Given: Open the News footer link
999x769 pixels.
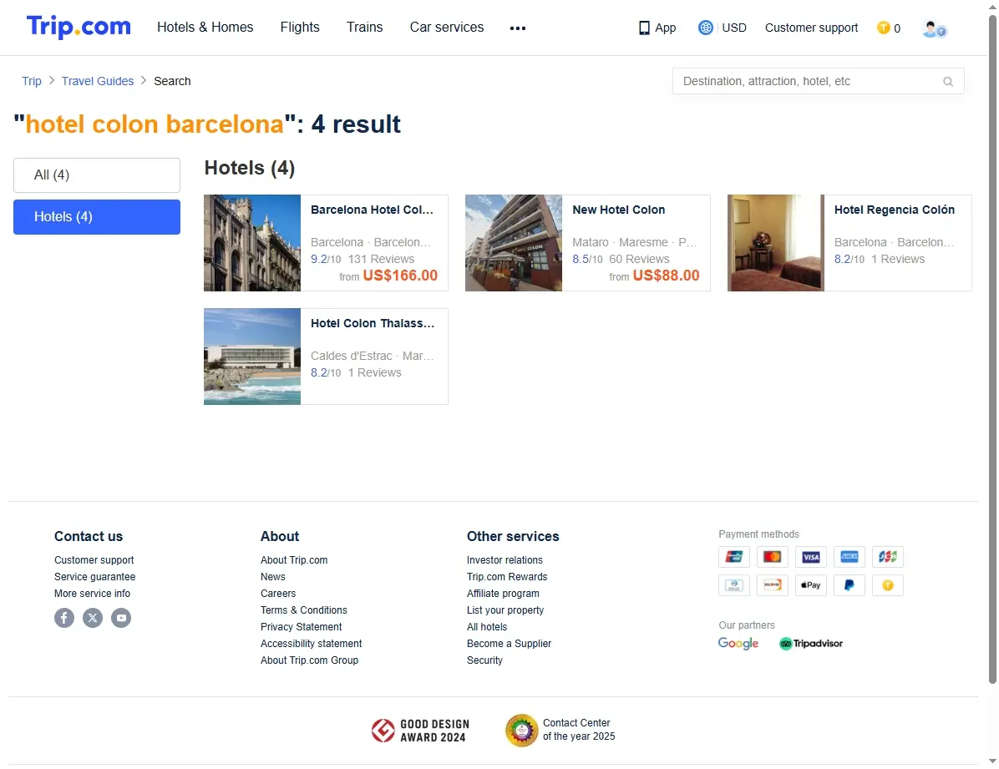Looking at the screenshot, I should [x=272, y=577].
